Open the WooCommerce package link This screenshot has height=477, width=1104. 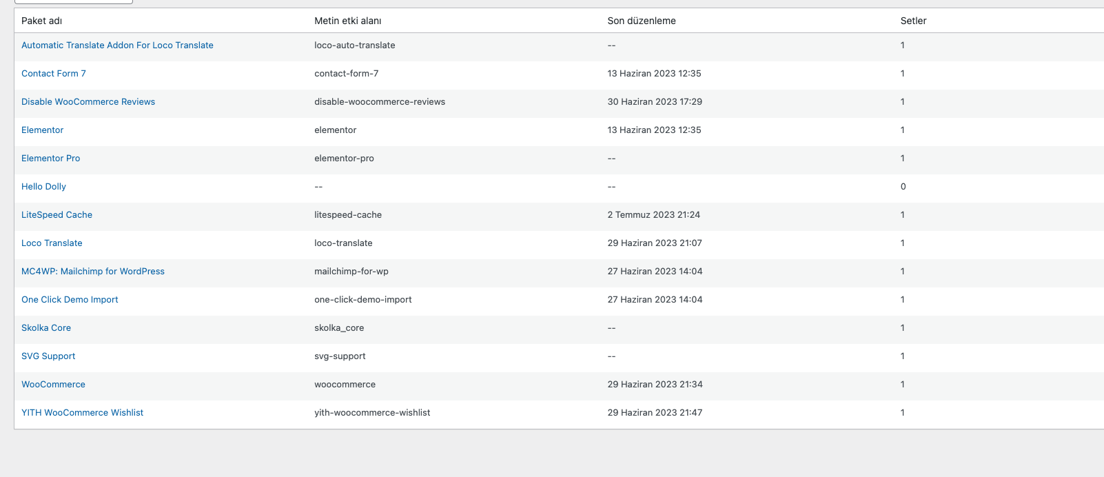[x=53, y=385]
